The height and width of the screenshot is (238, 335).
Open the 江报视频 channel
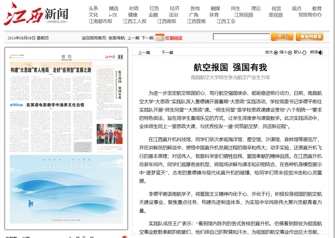click(244, 15)
